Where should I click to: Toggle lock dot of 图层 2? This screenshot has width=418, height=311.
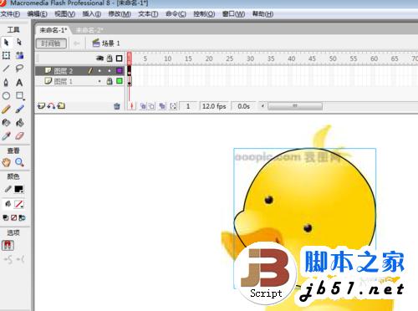[110, 71]
